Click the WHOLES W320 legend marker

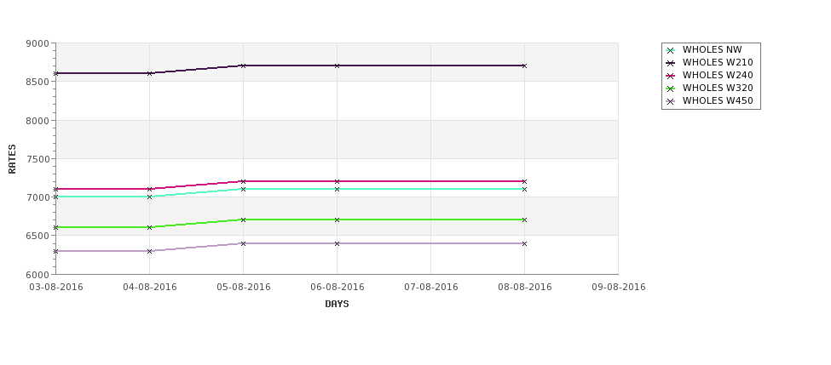pos(671,88)
